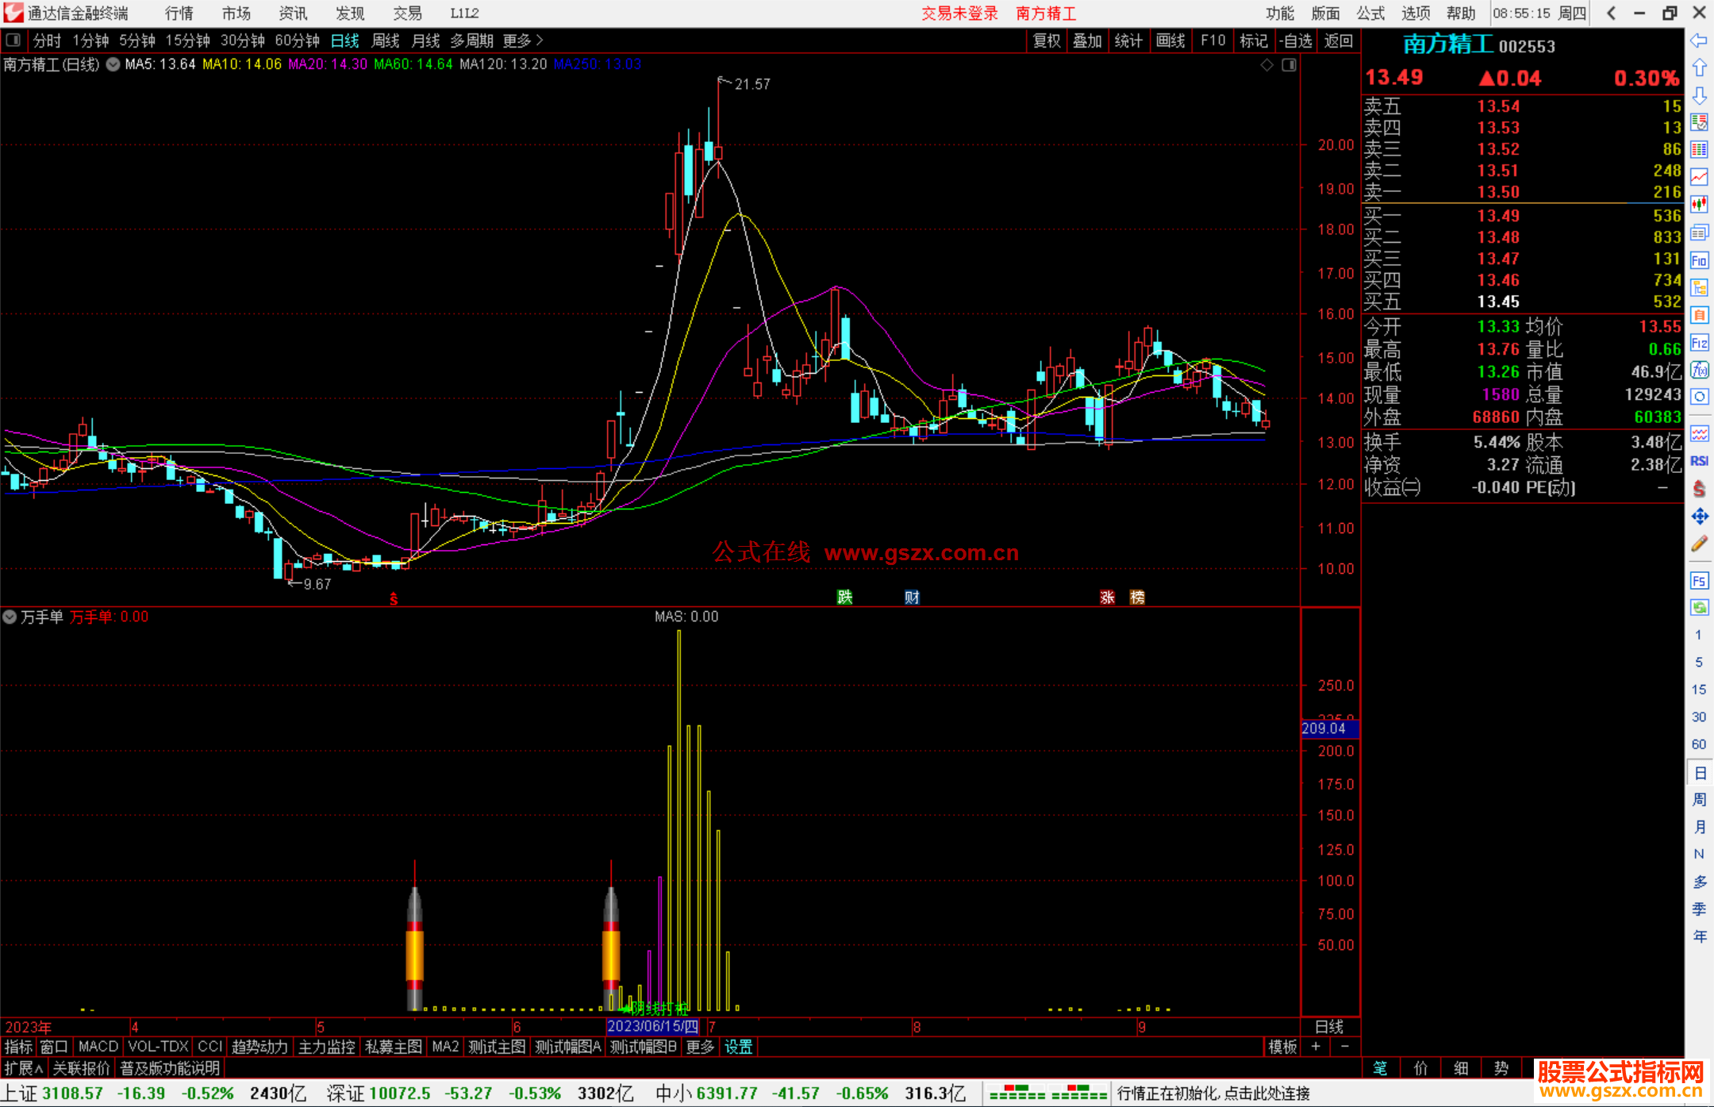Toggle the circle button beside 万手单
This screenshot has width=1714, height=1107.
tap(10, 617)
